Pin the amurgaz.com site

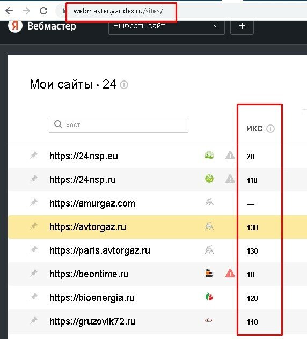pyautogui.click(x=34, y=203)
